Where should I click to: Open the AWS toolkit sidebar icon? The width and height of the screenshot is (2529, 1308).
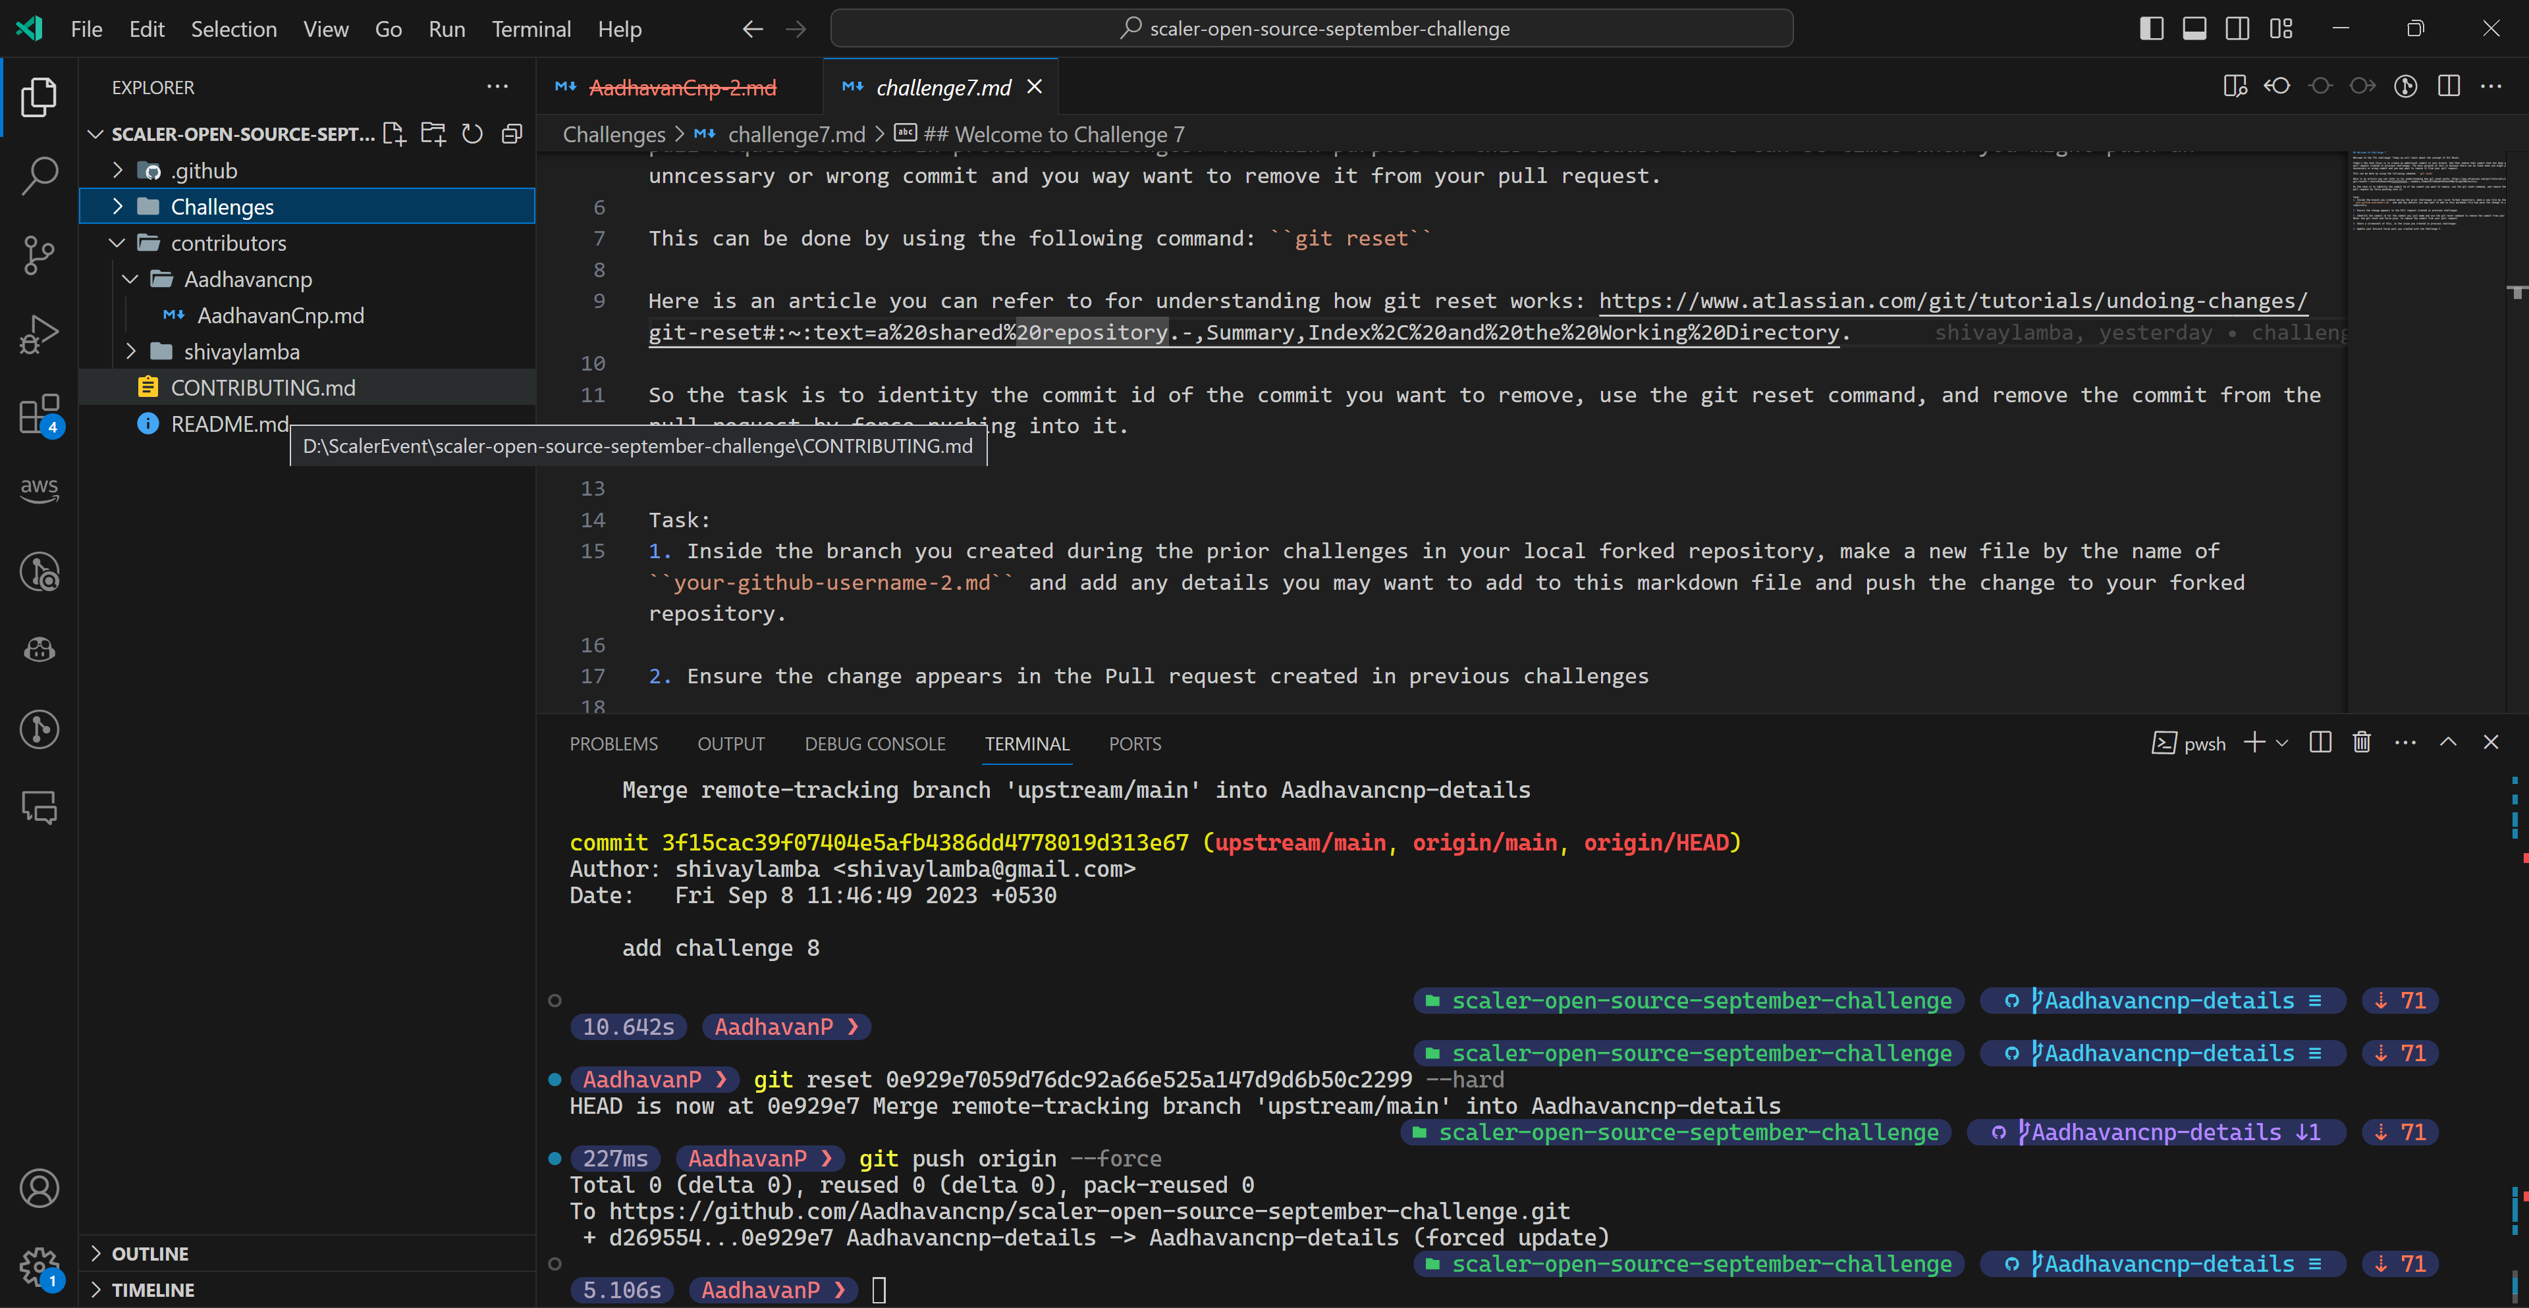(x=40, y=490)
